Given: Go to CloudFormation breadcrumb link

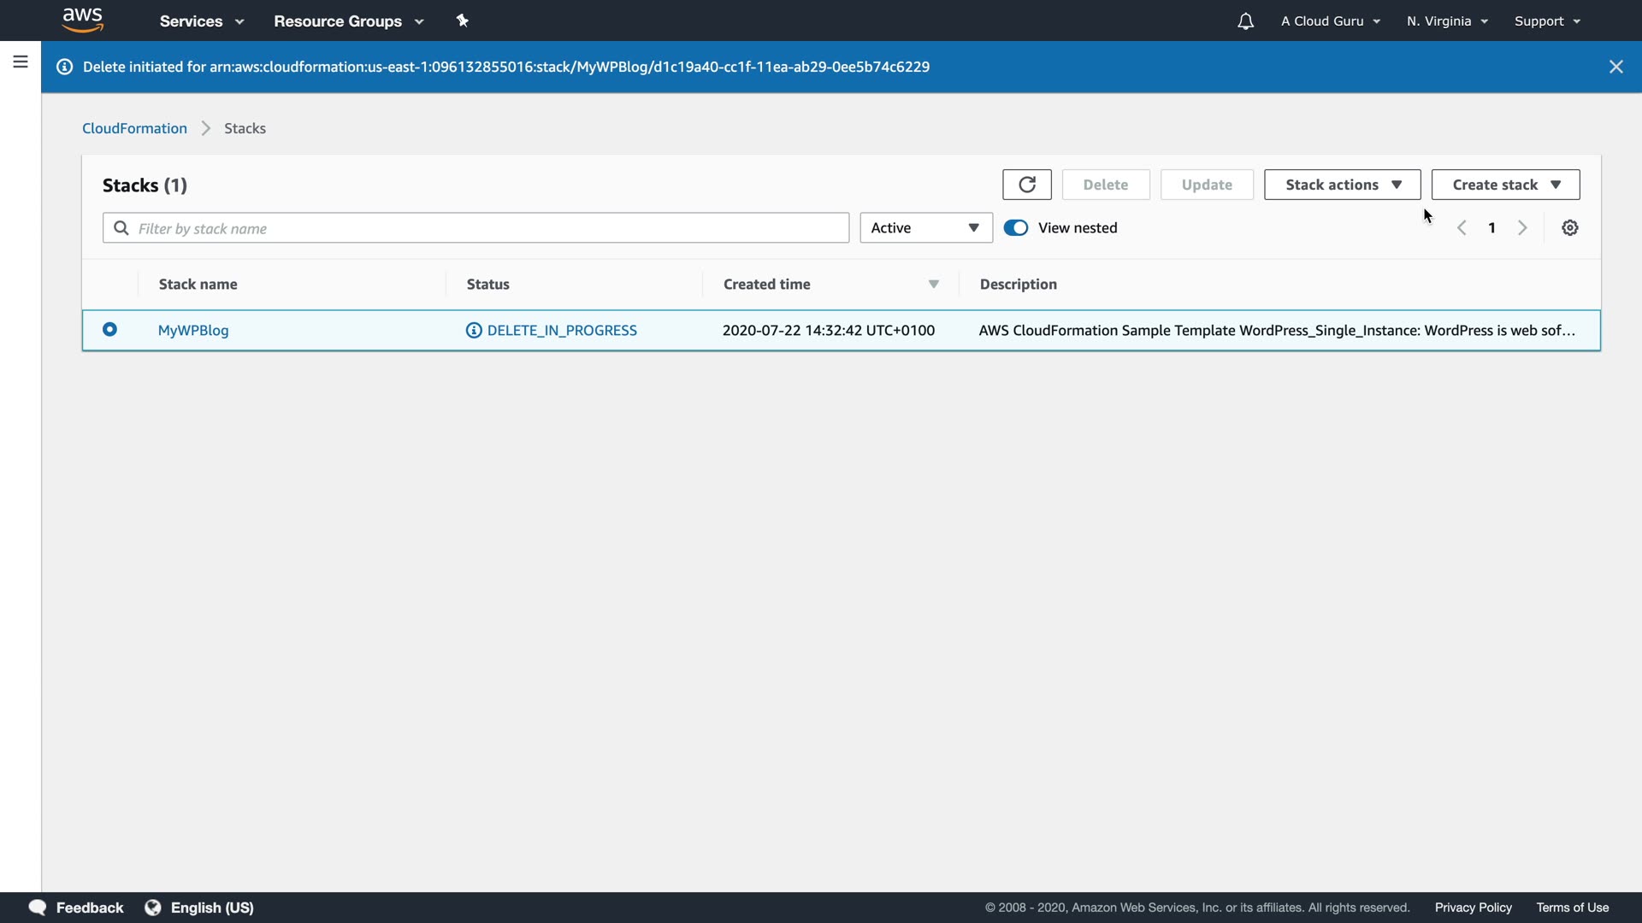Looking at the screenshot, I should click(134, 128).
